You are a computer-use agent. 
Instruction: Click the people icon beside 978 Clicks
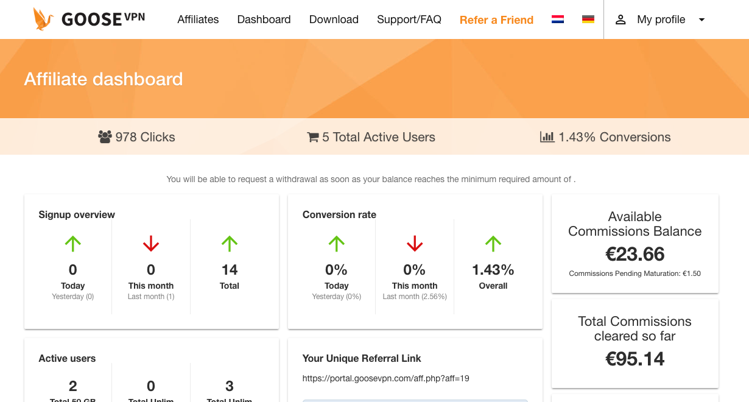pyautogui.click(x=105, y=137)
